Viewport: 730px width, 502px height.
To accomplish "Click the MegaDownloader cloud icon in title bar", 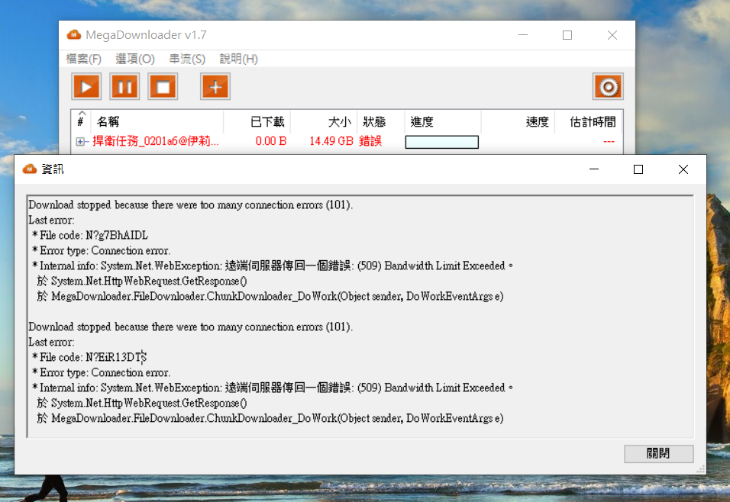I will tap(74, 35).
